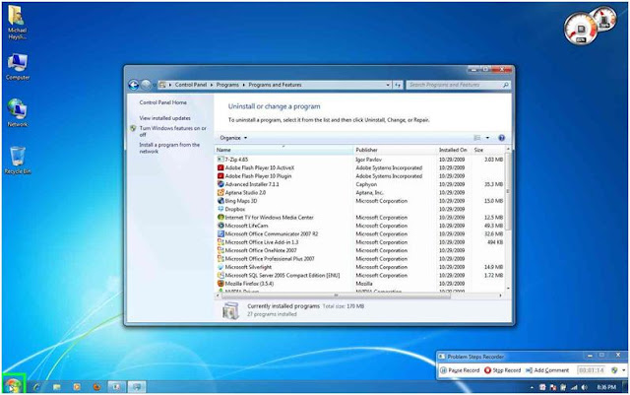
Task: Click Stop Record in Problem Steps Recorder
Action: coord(502,370)
